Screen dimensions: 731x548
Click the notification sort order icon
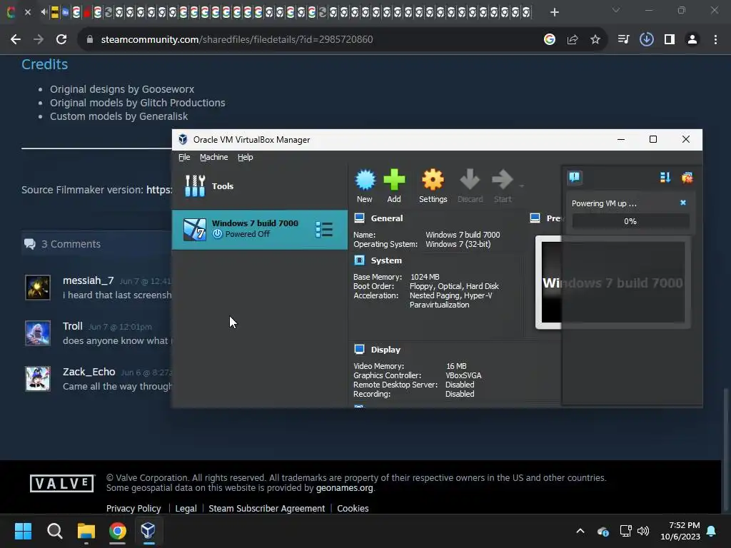click(665, 178)
